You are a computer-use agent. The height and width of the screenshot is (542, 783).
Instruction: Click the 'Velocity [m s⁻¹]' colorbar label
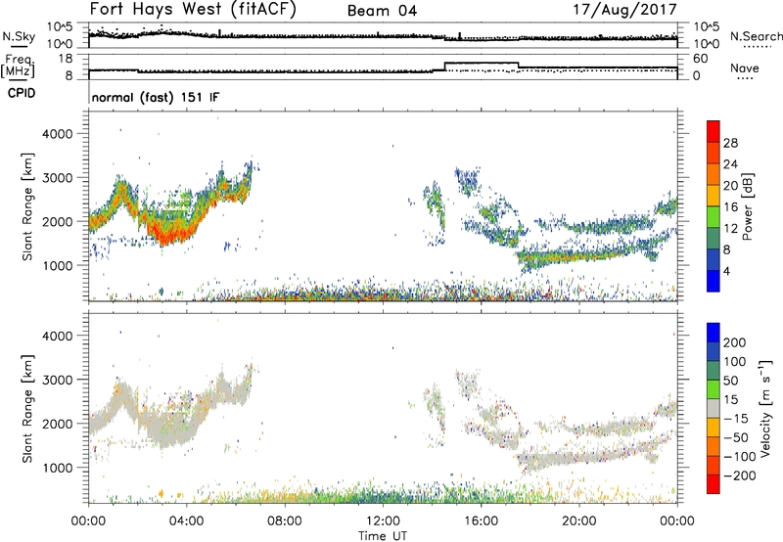[x=765, y=408]
